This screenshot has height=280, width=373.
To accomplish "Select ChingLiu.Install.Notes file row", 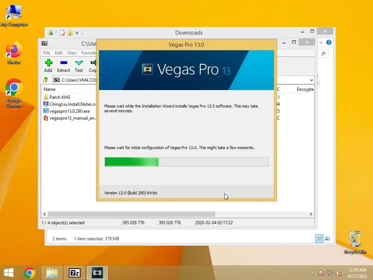I will (x=70, y=104).
